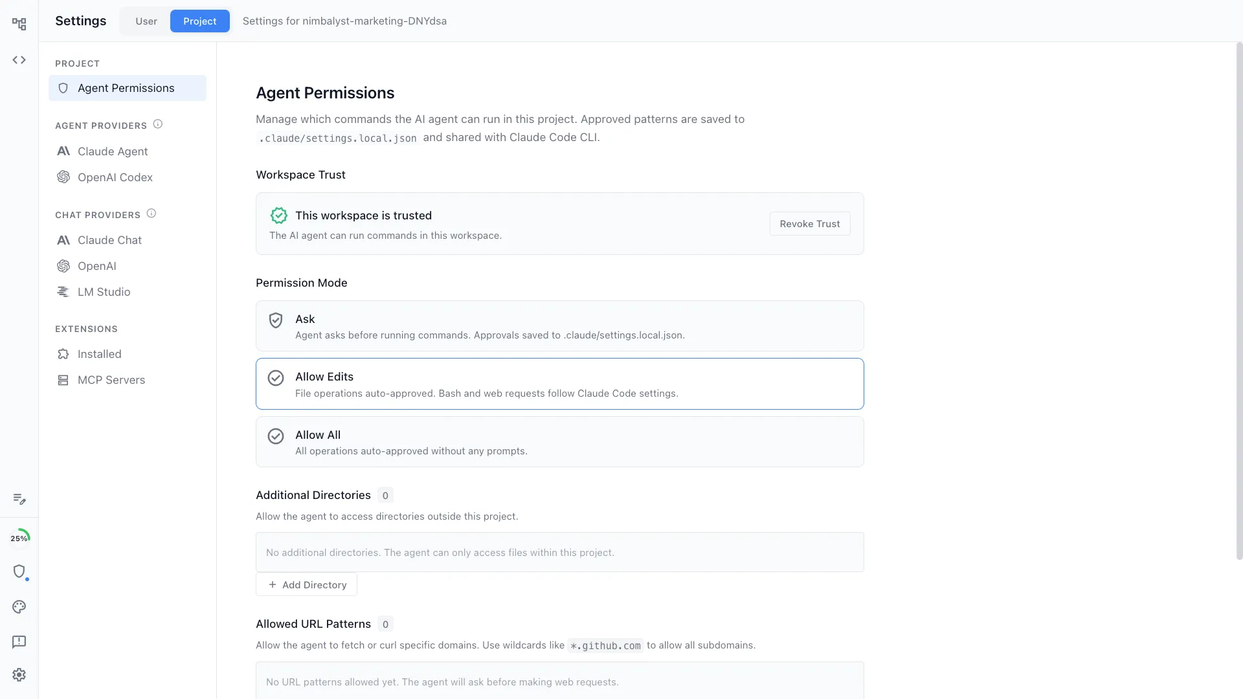1243x699 pixels.
Task: Select the Claude Agent provider
Action: (x=113, y=151)
